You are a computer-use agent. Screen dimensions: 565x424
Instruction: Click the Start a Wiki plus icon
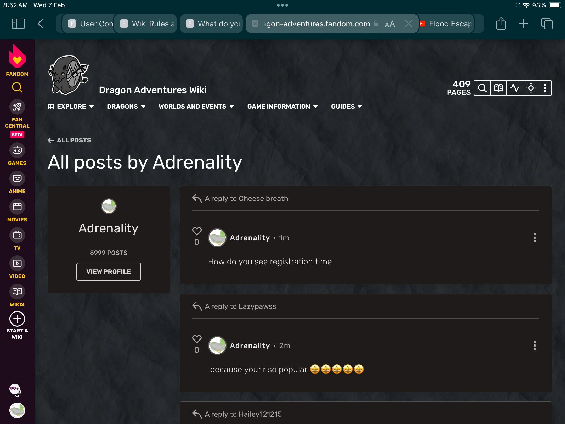tap(17, 319)
